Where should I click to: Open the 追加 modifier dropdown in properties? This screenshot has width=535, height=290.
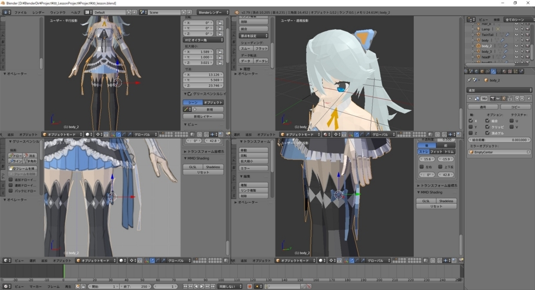[499, 90]
